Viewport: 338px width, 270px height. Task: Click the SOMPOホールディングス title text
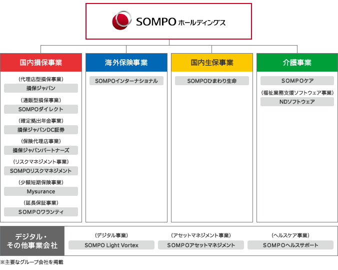pos(180,22)
